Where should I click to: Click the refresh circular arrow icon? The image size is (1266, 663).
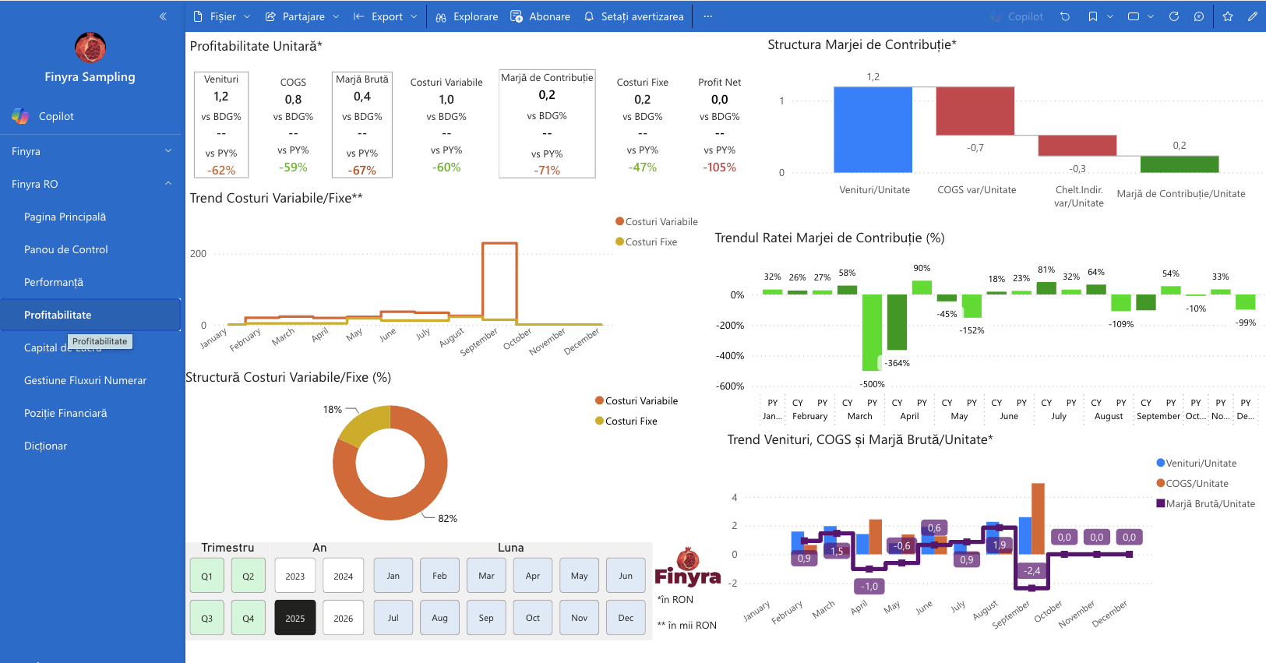point(1174,16)
